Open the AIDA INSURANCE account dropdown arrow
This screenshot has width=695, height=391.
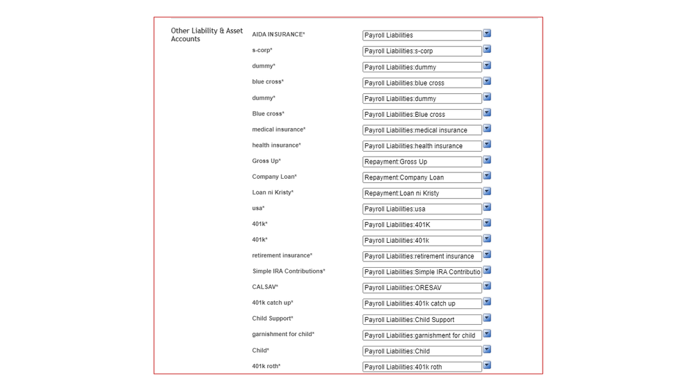(x=487, y=33)
